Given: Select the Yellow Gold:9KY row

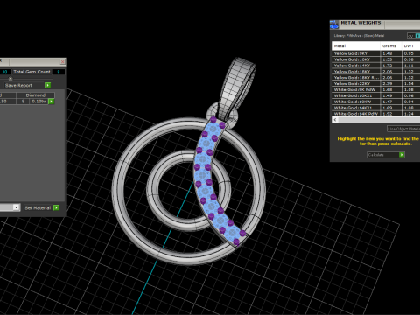Looking at the screenshot, I should coord(376,53).
